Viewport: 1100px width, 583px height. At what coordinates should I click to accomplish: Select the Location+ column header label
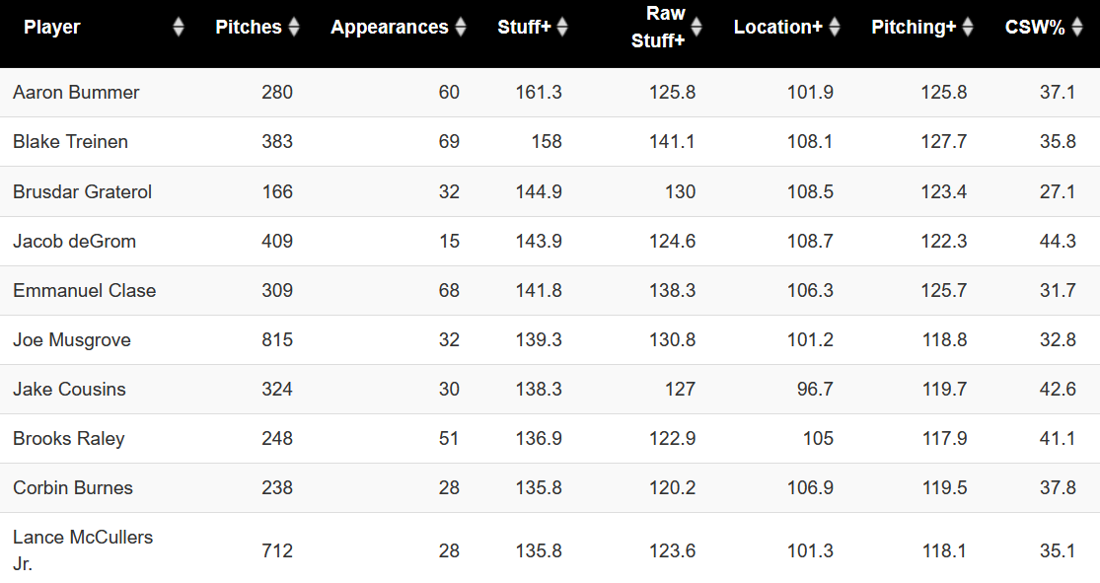tap(777, 28)
